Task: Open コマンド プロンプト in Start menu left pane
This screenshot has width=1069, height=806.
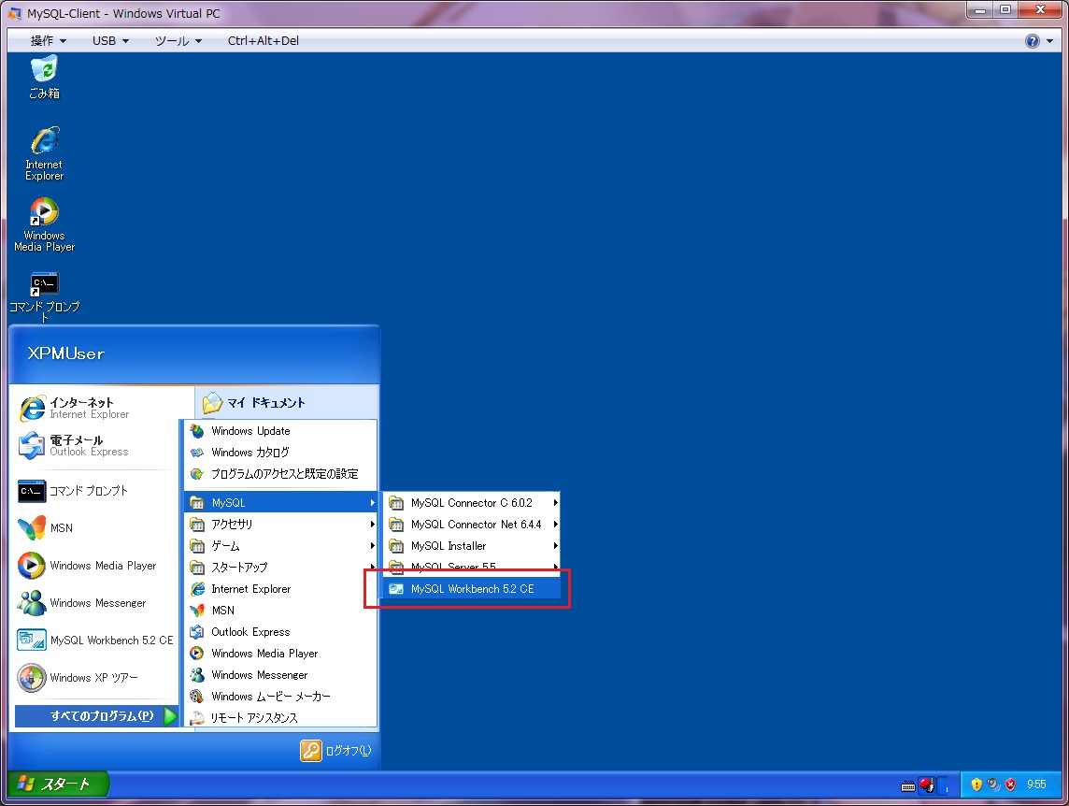Action: pos(95,491)
